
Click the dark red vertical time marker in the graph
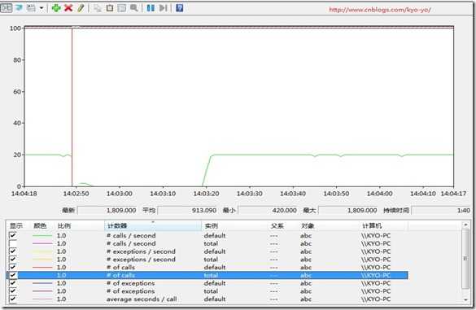(x=72, y=107)
